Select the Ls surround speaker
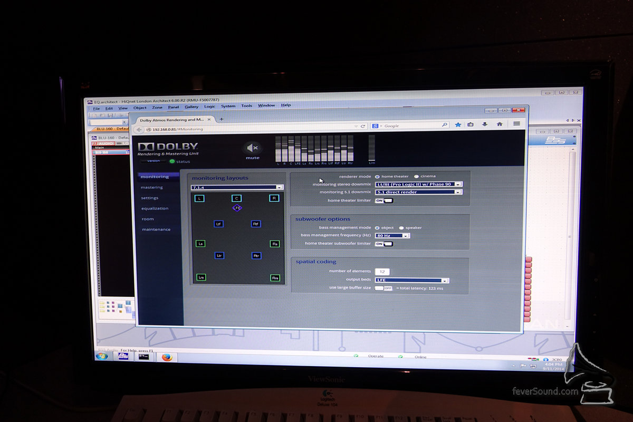The width and height of the screenshot is (633, 422). click(200, 244)
